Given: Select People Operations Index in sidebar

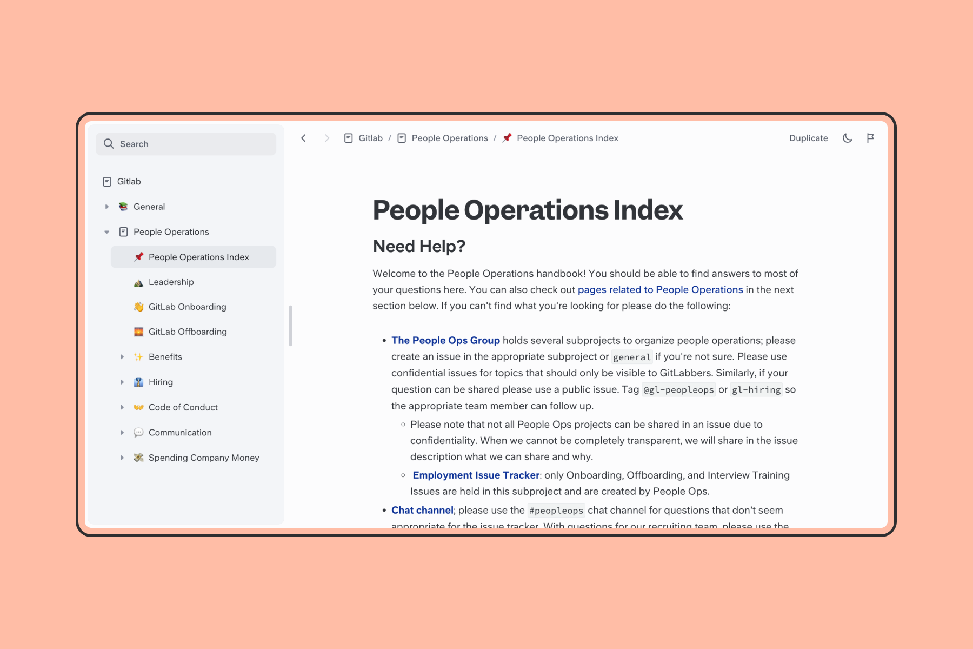Looking at the screenshot, I should coord(194,257).
